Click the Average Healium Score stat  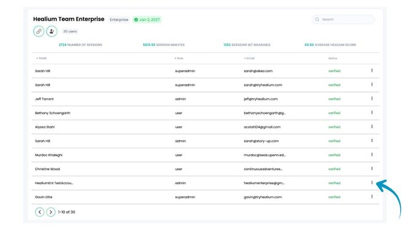tap(330, 45)
